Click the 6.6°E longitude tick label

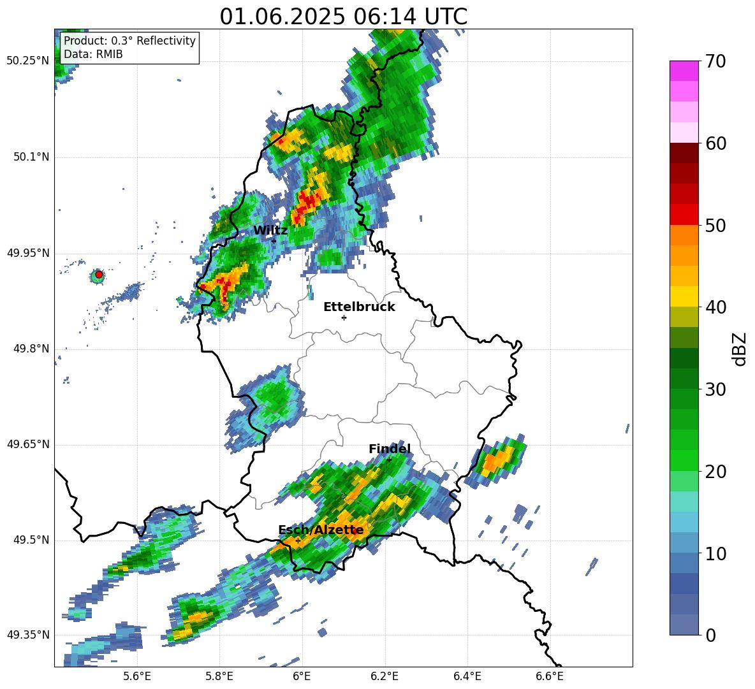click(x=550, y=676)
